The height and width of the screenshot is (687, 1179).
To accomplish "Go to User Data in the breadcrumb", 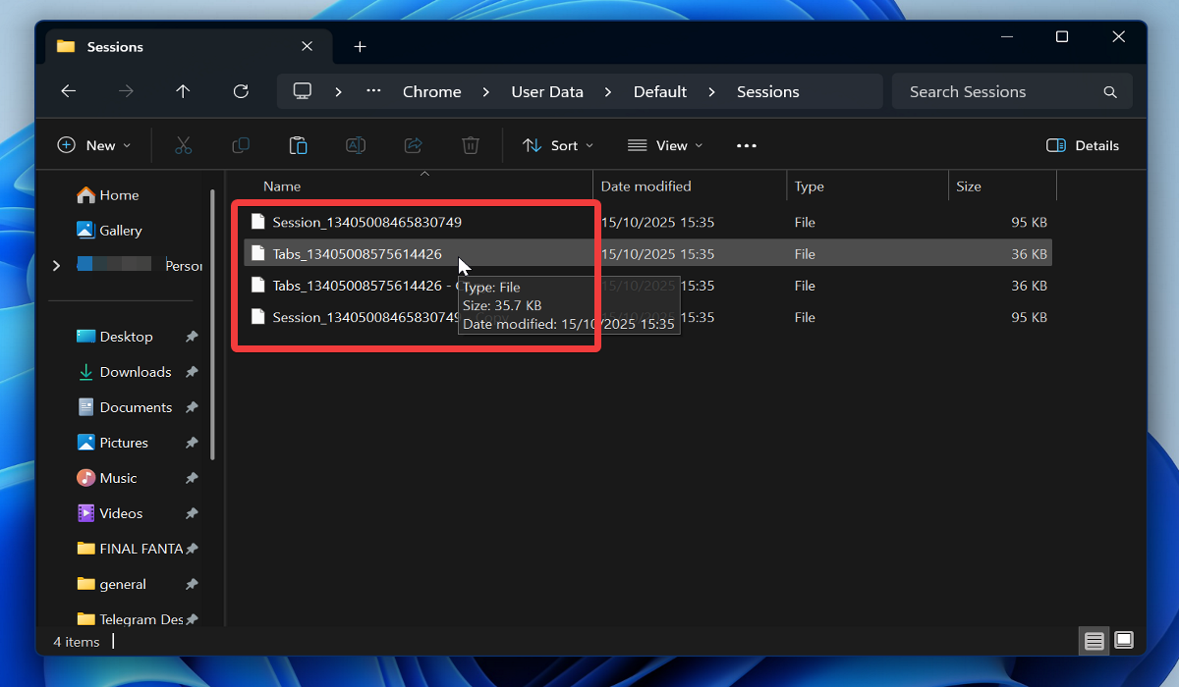I will tap(547, 91).
